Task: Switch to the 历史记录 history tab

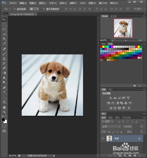Action: point(126,118)
